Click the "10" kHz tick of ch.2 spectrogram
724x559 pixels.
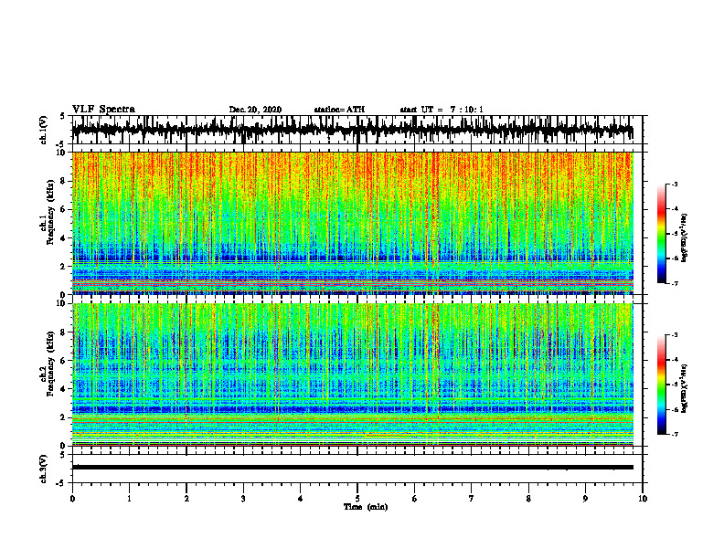(62, 303)
